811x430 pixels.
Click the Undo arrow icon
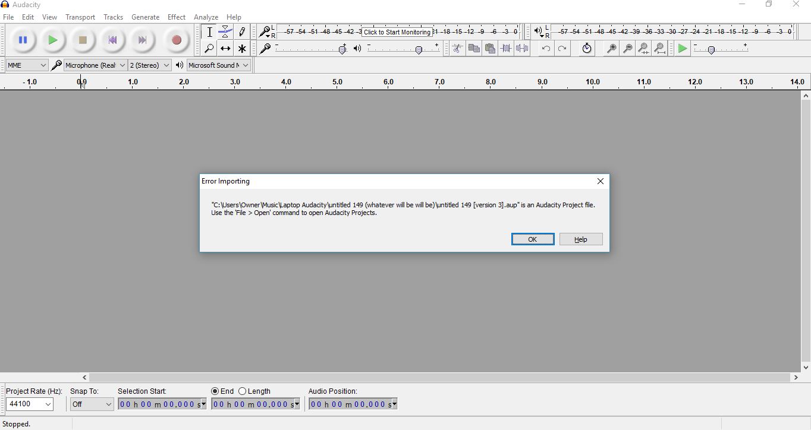(x=546, y=49)
